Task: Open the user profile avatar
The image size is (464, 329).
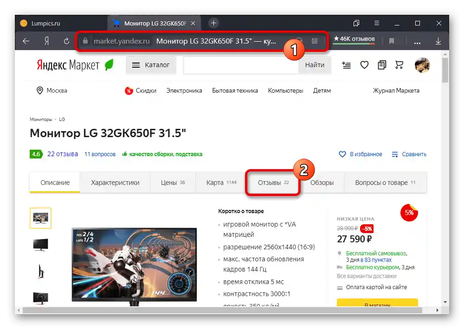Action: click(422, 65)
